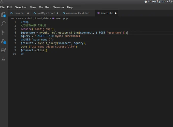The image size is (173, 127).
Task: Click the '//CUSTOMER TABLE' comment
Action: (33, 26)
